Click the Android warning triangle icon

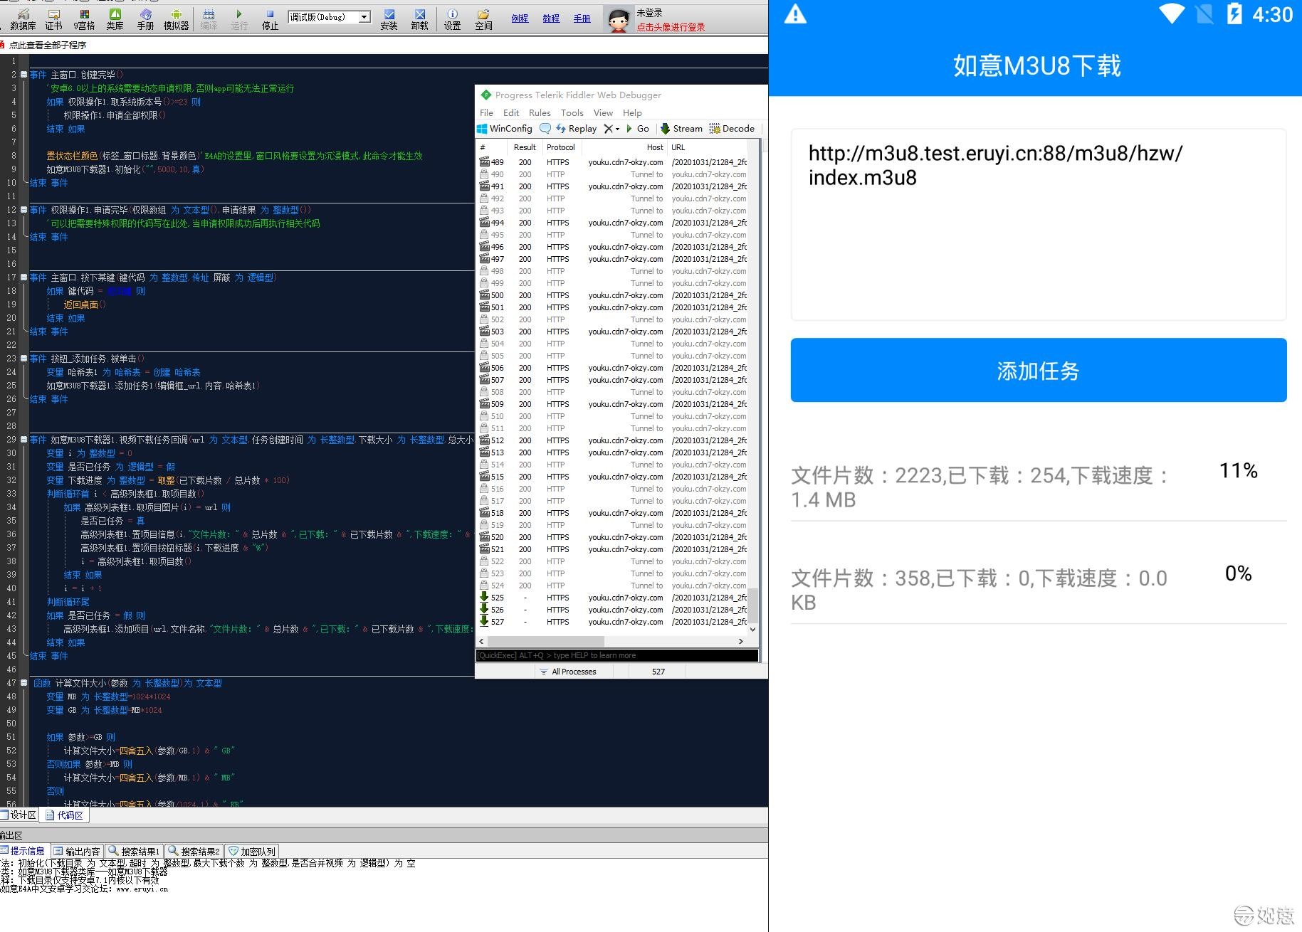(x=795, y=14)
